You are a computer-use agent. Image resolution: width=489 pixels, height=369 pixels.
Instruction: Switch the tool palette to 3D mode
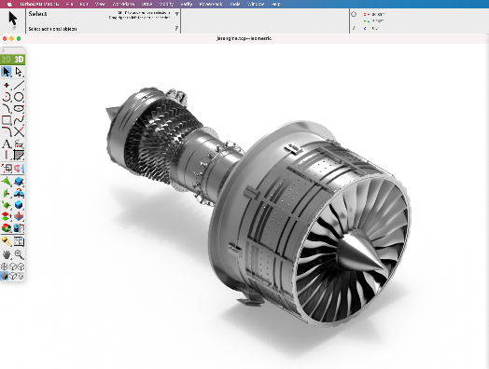19,59
